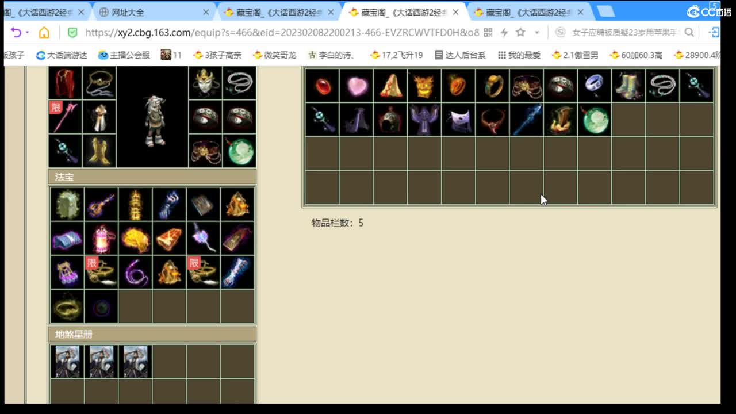Open the QR code icon in address bar

tap(488, 33)
